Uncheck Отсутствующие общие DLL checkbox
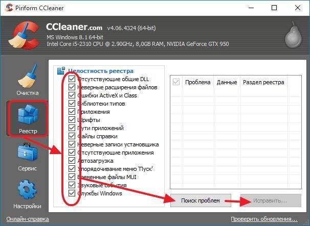Image resolution: width=310 pixels, height=226 pixels. (x=72, y=79)
